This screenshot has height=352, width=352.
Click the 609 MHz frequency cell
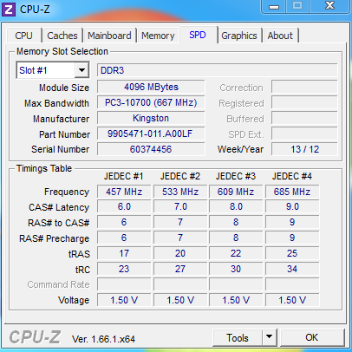(236, 192)
